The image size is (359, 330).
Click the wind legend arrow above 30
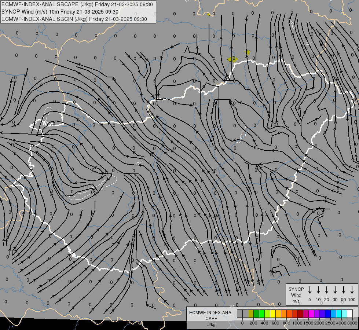pyautogui.click(x=335, y=290)
